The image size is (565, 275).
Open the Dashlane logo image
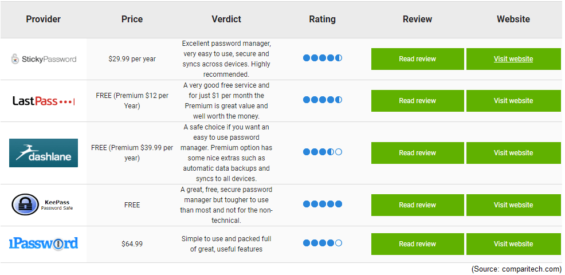[44, 153]
